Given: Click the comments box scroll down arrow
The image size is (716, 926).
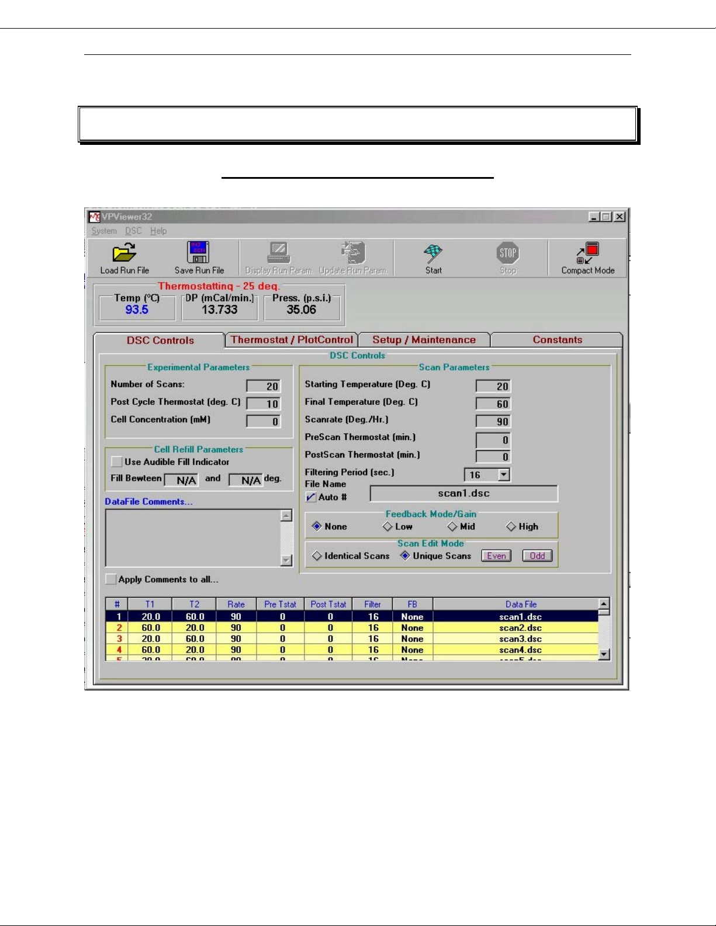Looking at the screenshot, I should pyautogui.click(x=286, y=560).
